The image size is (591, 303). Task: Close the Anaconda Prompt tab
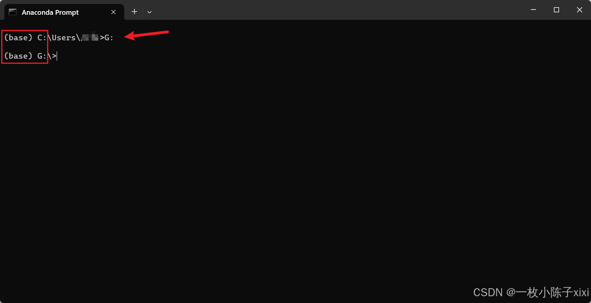click(113, 12)
